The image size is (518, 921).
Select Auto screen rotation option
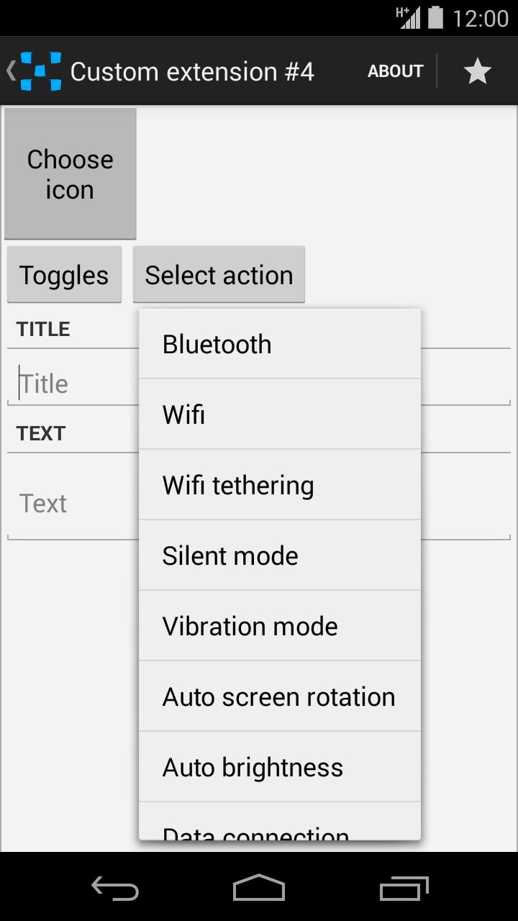[279, 696]
